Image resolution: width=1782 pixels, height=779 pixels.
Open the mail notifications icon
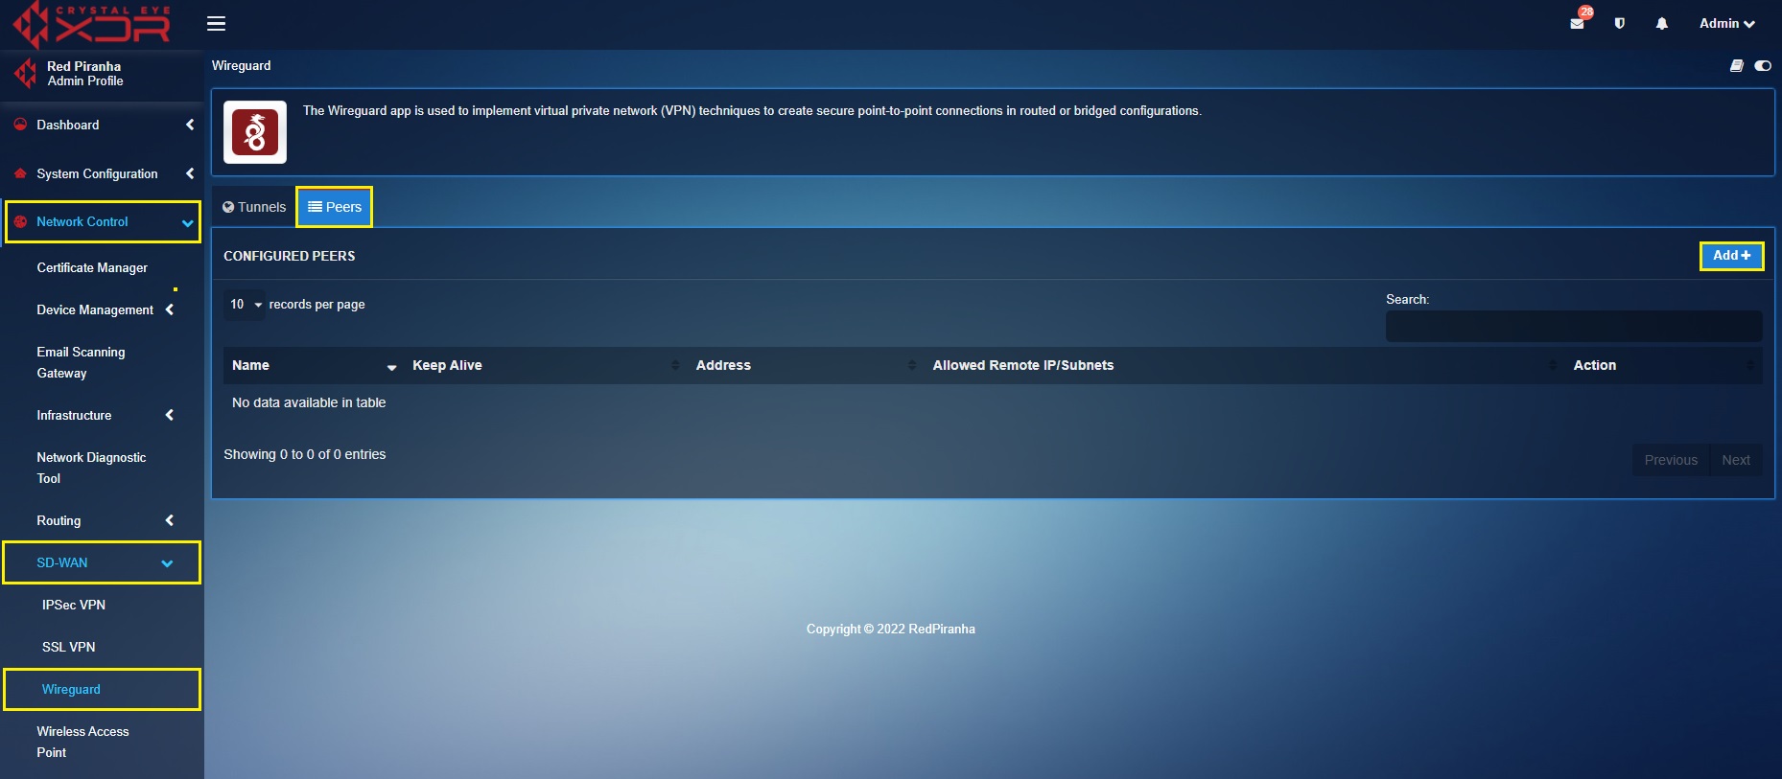[1577, 23]
